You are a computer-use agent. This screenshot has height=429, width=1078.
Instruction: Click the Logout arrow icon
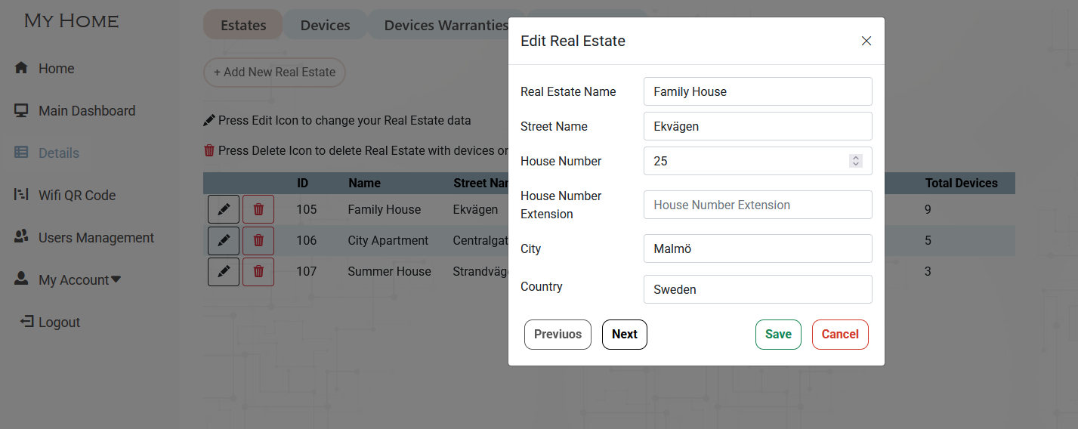pyautogui.click(x=27, y=322)
